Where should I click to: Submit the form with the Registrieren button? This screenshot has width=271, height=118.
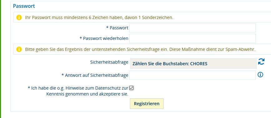click(x=146, y=104)
